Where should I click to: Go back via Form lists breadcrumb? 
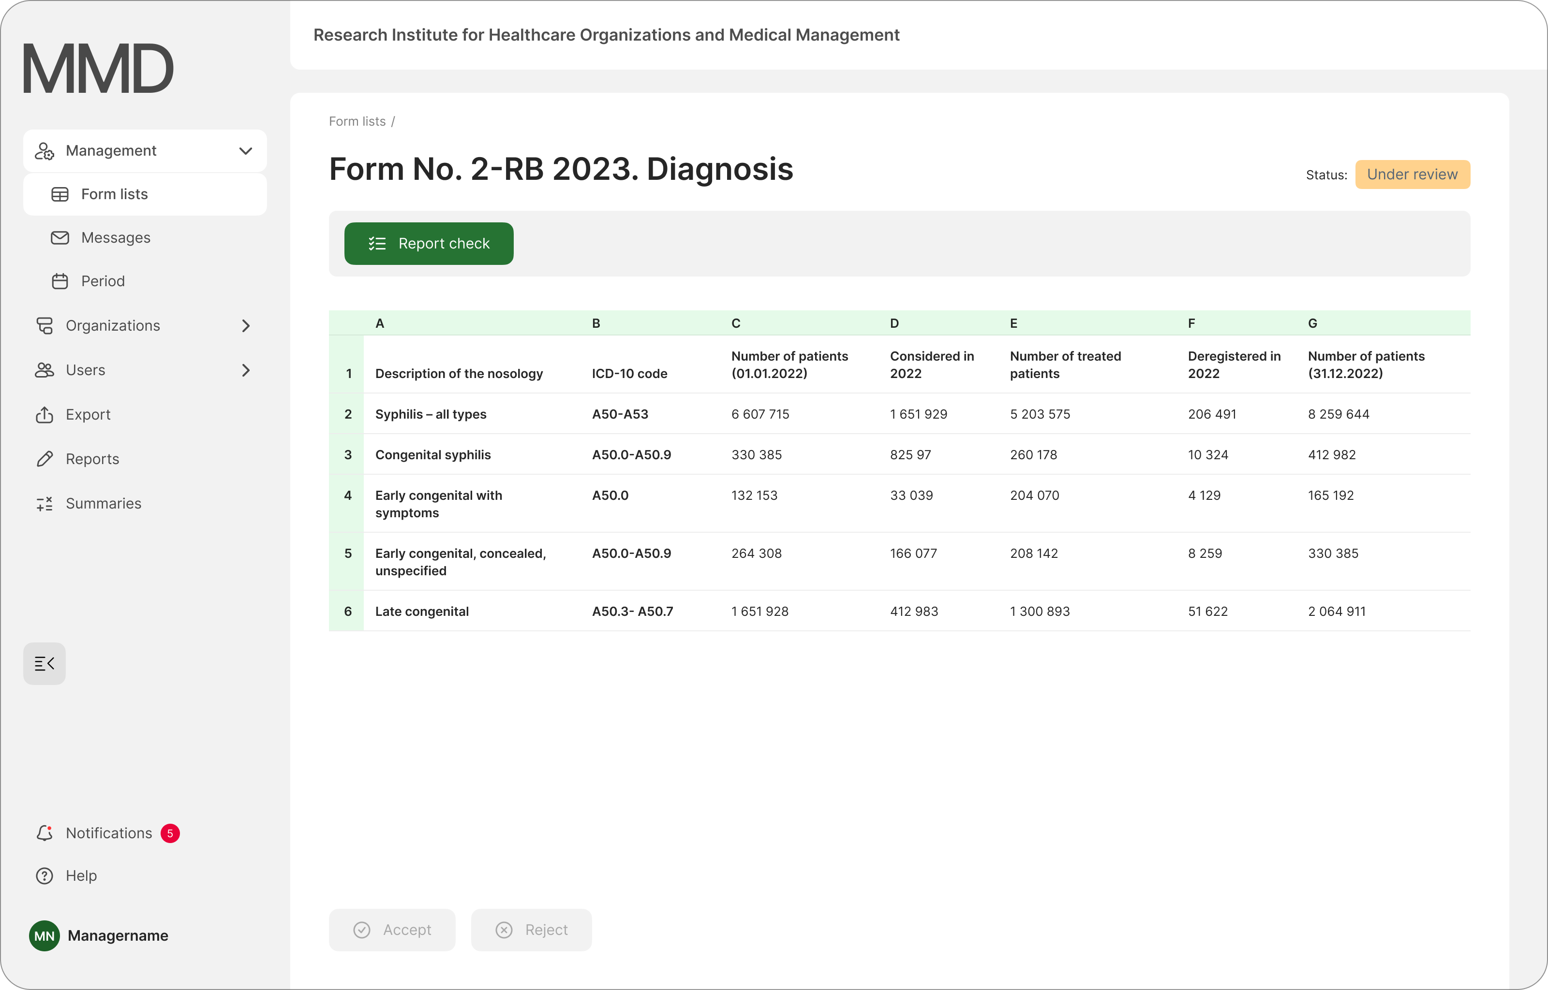pyautogui.click(x=357, y=121)
